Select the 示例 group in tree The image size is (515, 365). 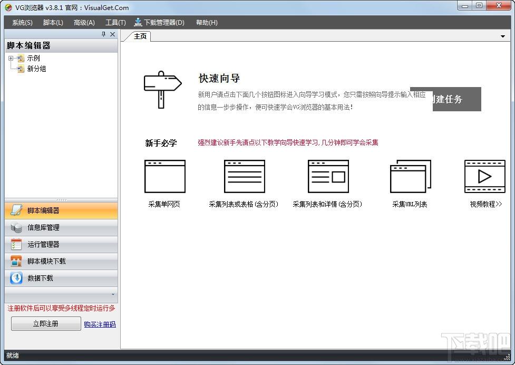(33, 58)
